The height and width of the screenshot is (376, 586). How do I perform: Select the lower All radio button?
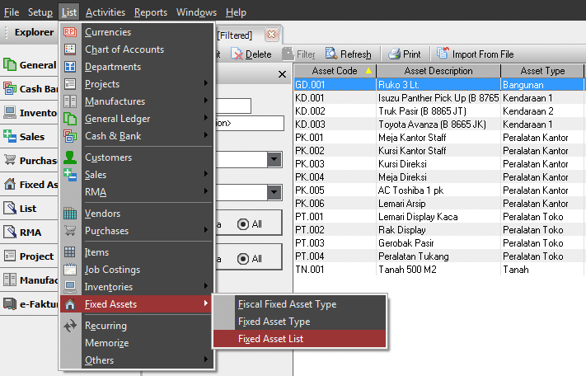tap(242, 258)
